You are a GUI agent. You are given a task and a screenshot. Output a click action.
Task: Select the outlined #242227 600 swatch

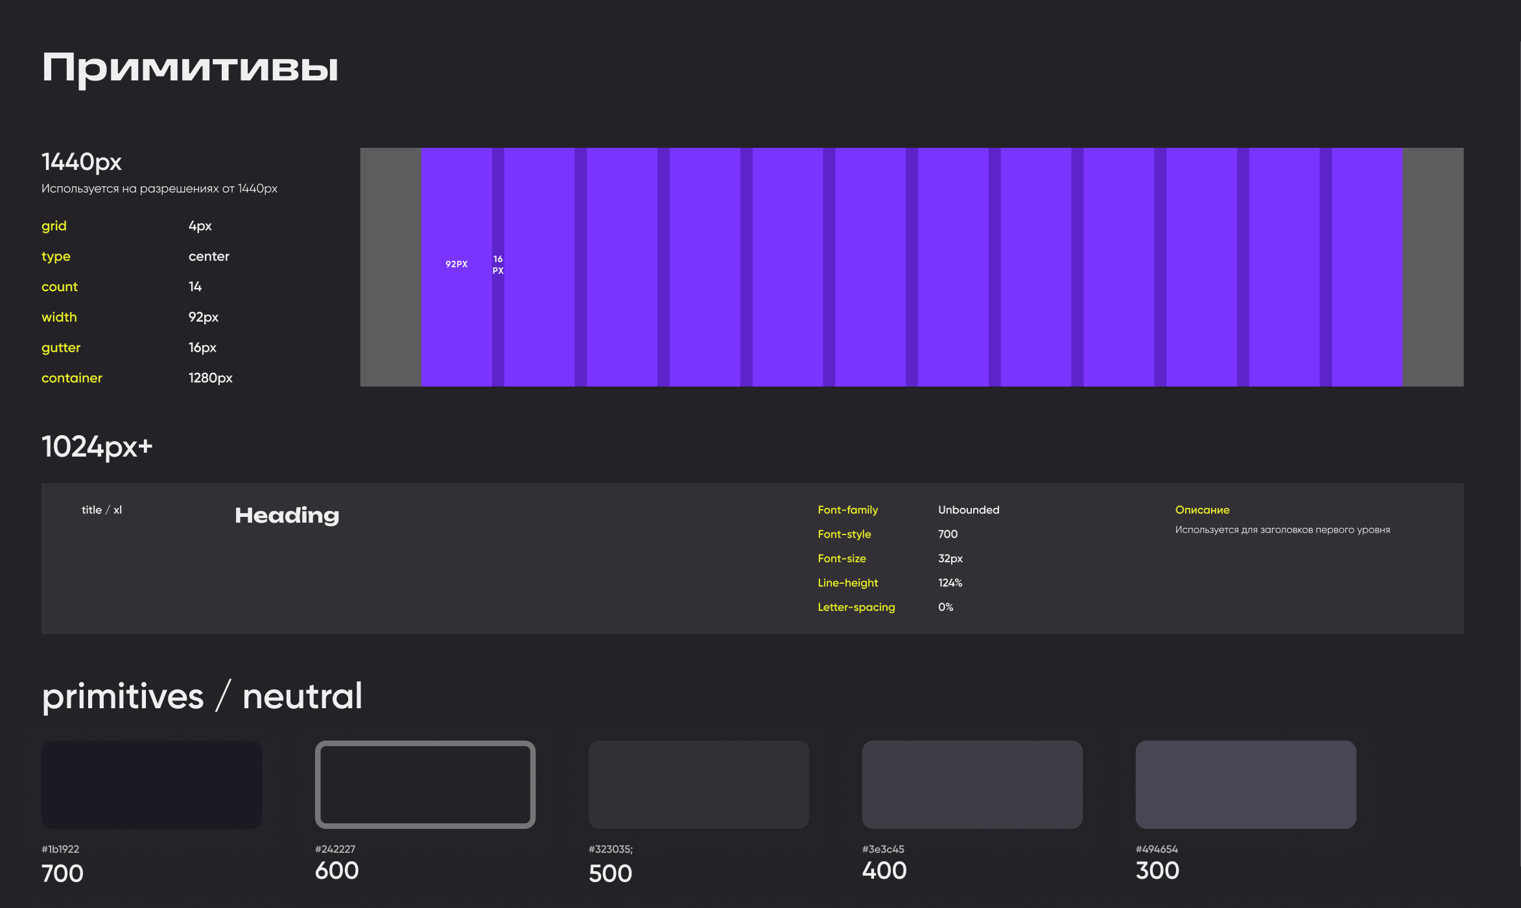[x=425, y=784]
